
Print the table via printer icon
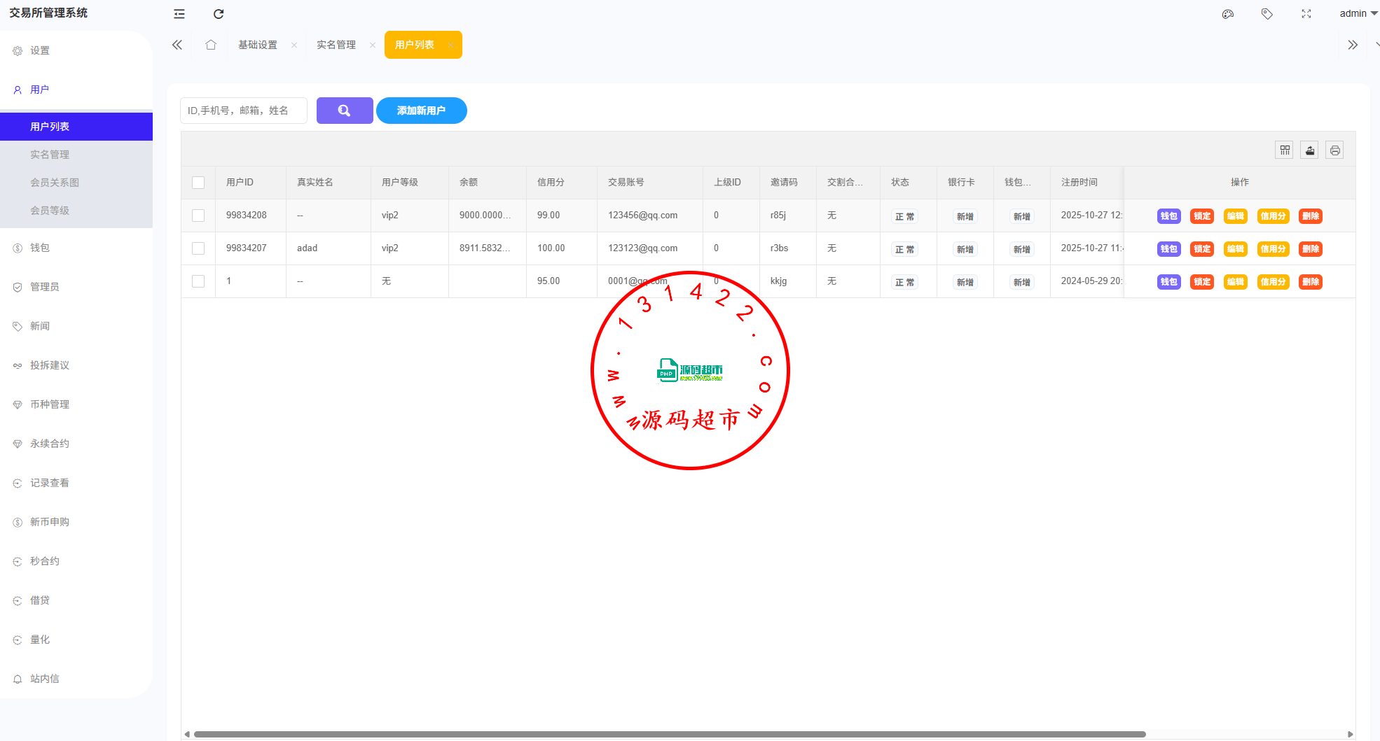tap(1334, 150)
